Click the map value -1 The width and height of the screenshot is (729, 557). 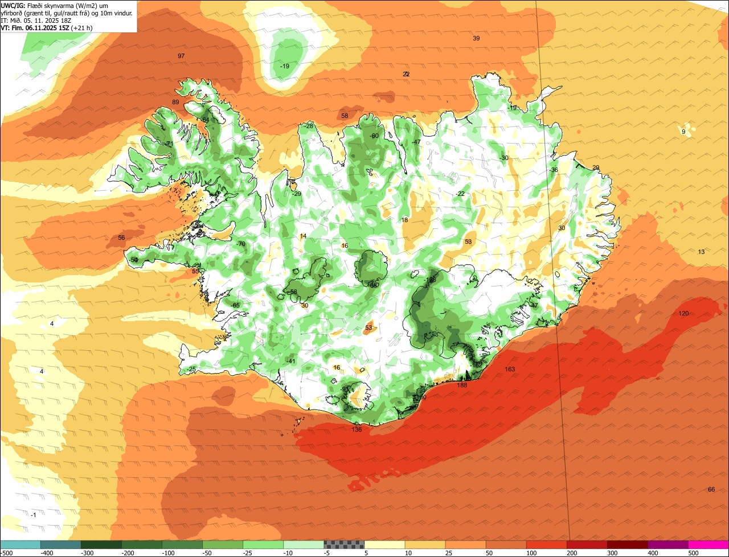click(x=34, y=515)
